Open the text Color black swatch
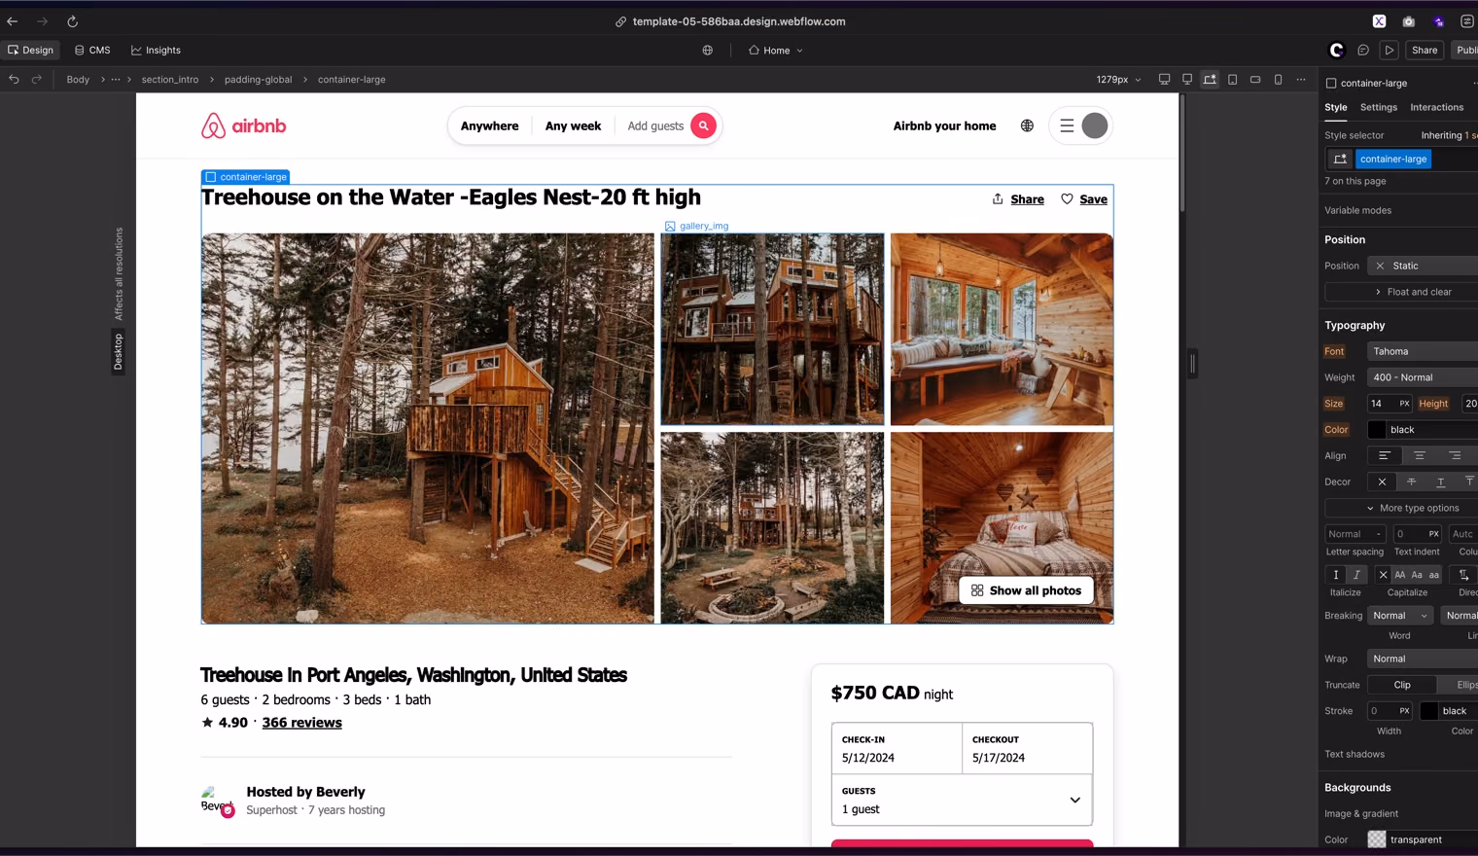Screen dimensions: 1478x856 coord(1377,430)
